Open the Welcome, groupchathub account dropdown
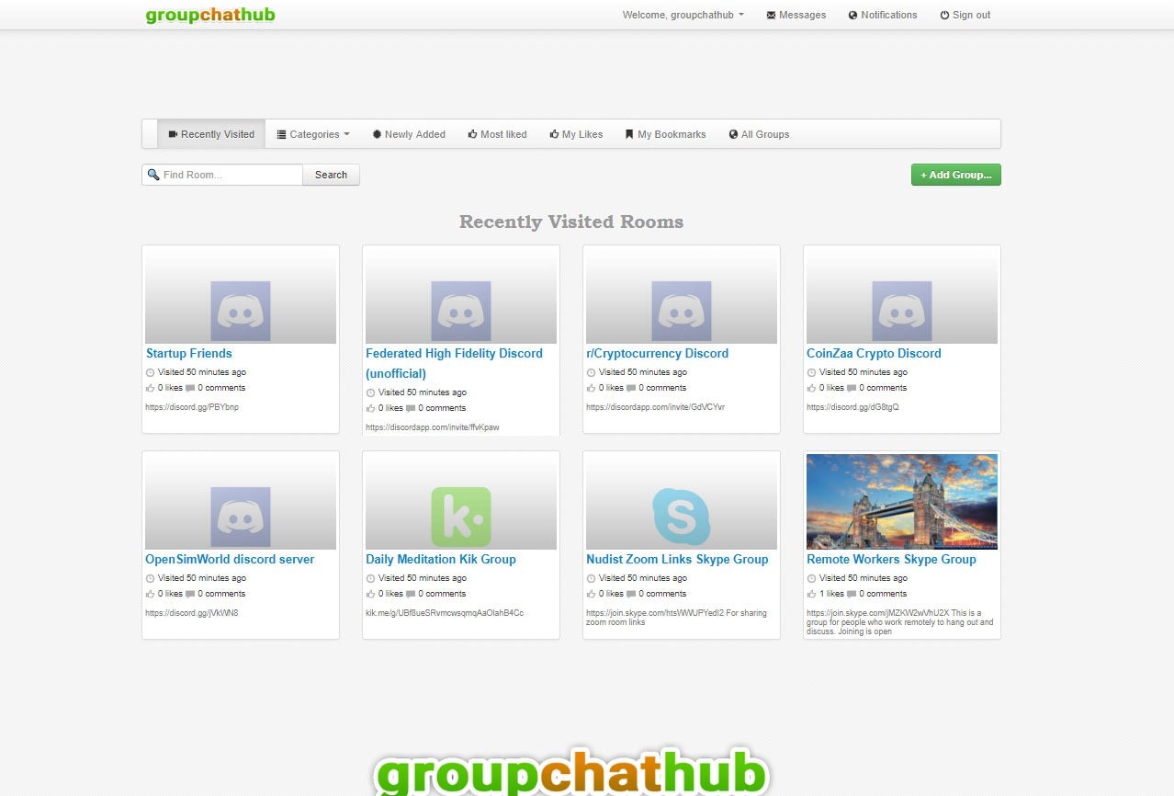This screenshot has width=1174, height=796. pyautogui.click(x=683, y=15)
